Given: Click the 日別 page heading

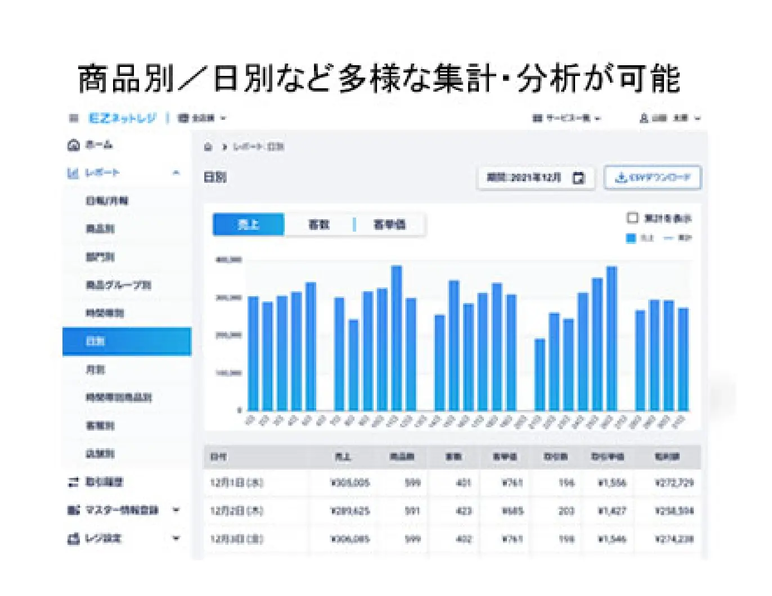Looking at the screenshot, I should (x=215, y=178).
